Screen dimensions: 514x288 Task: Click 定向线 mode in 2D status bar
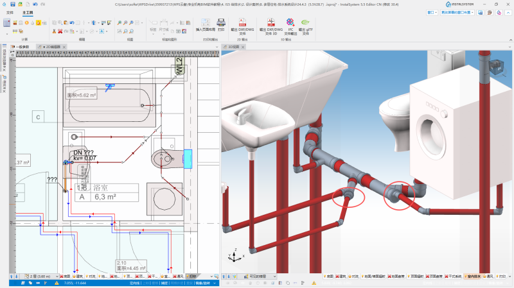click(x=134, y=283)
